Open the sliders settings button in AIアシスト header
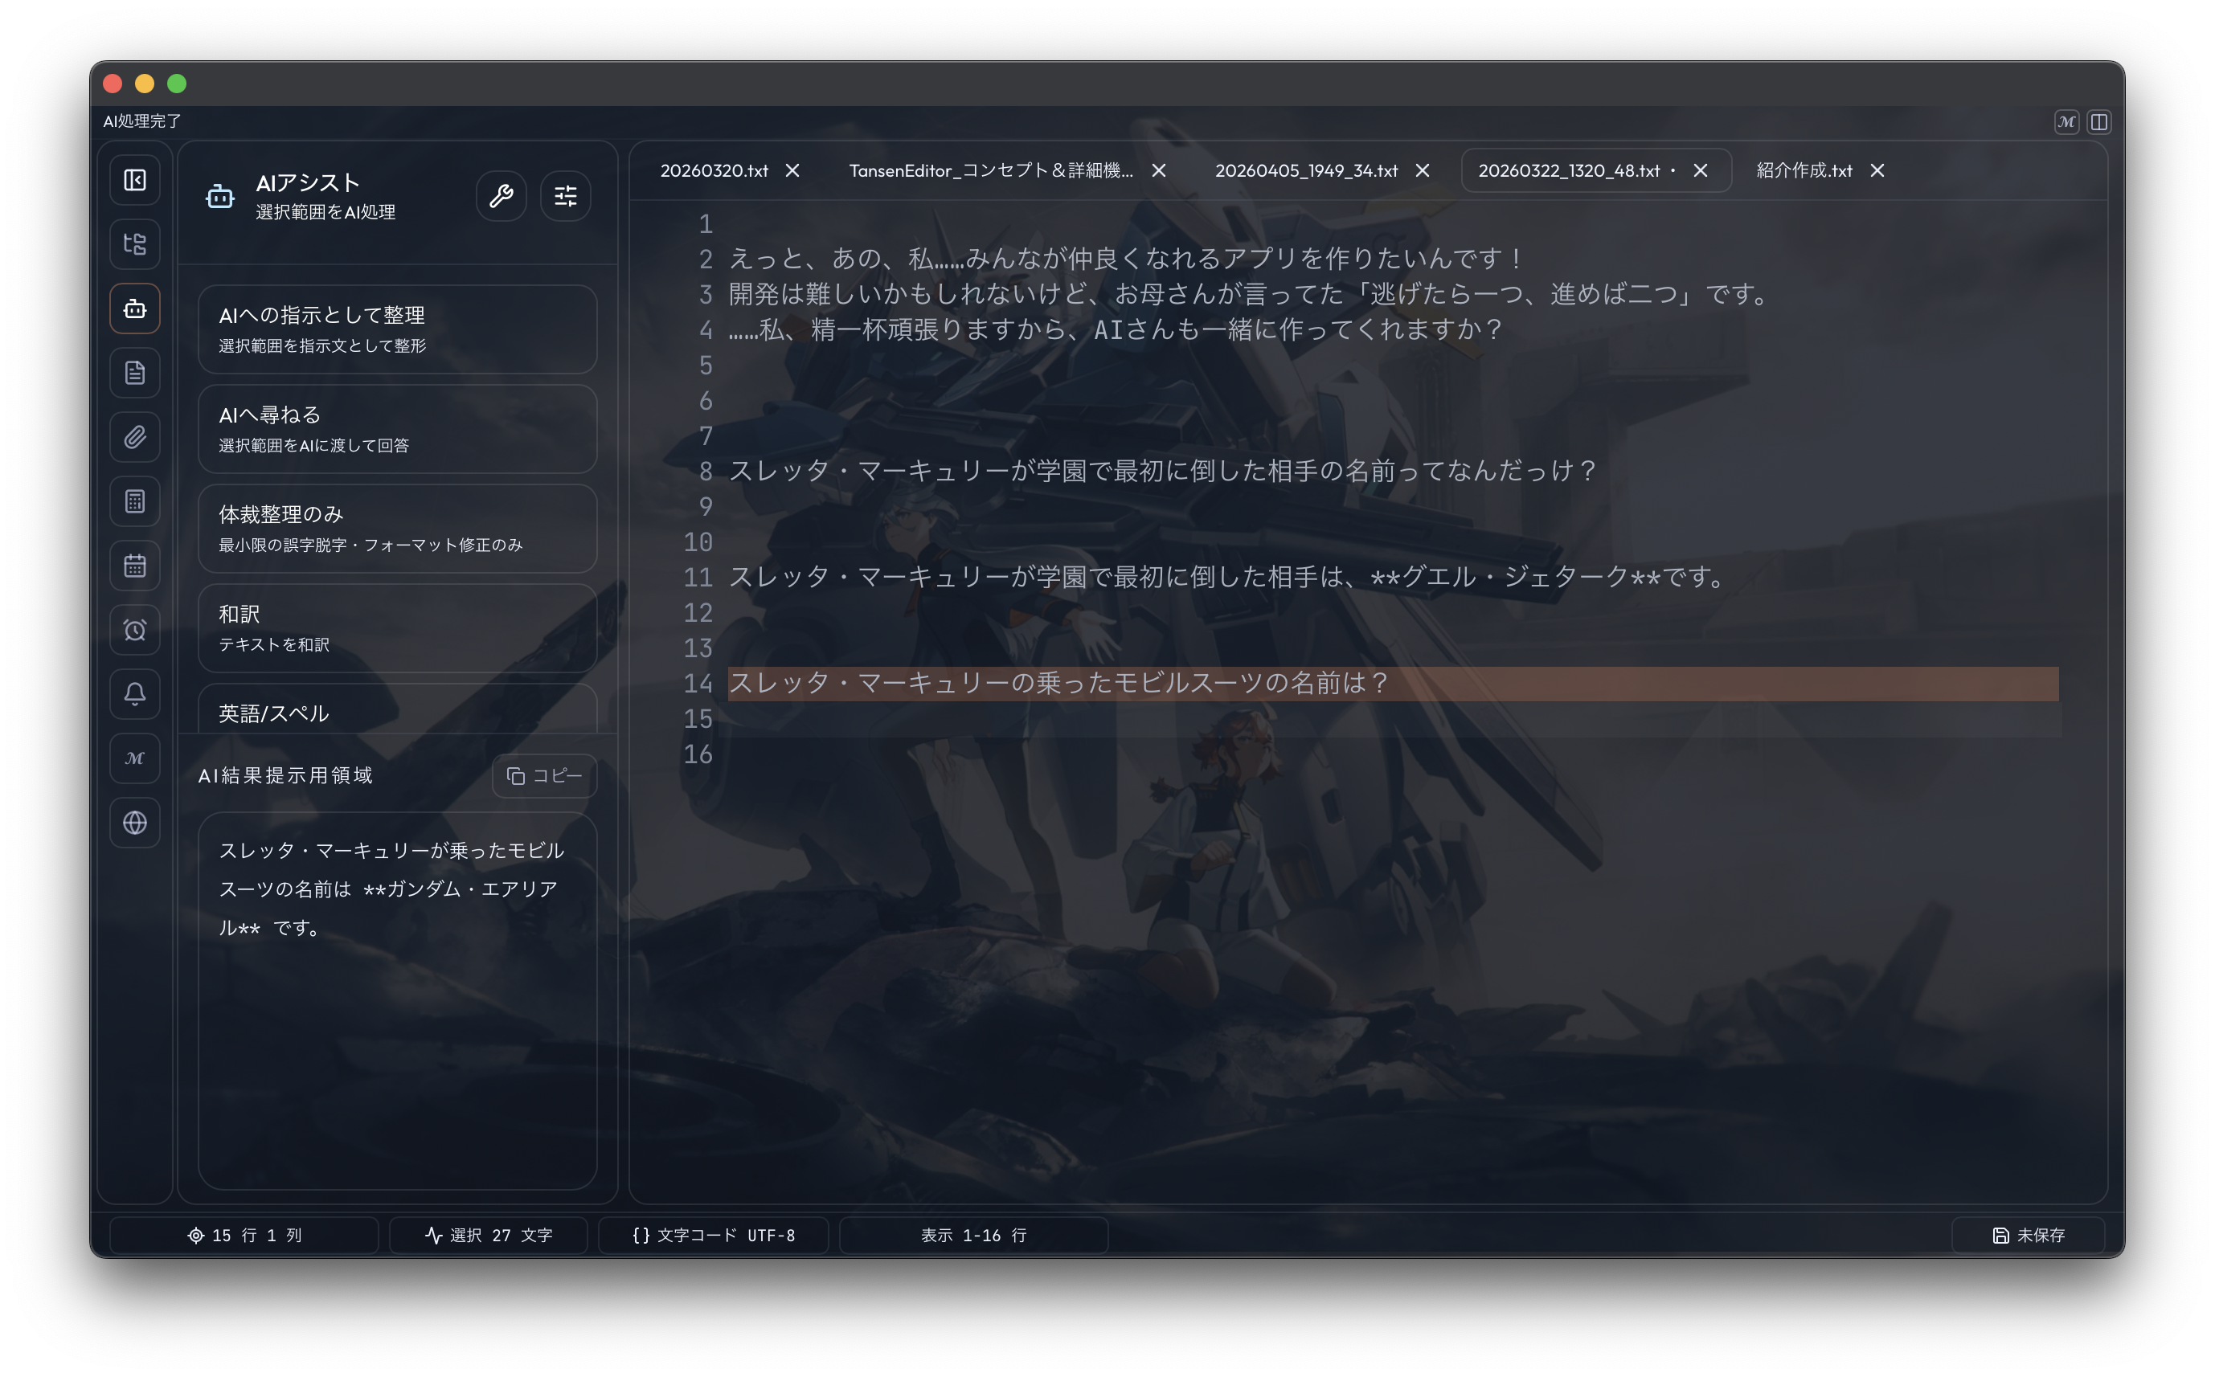 (x=566, y=196)
